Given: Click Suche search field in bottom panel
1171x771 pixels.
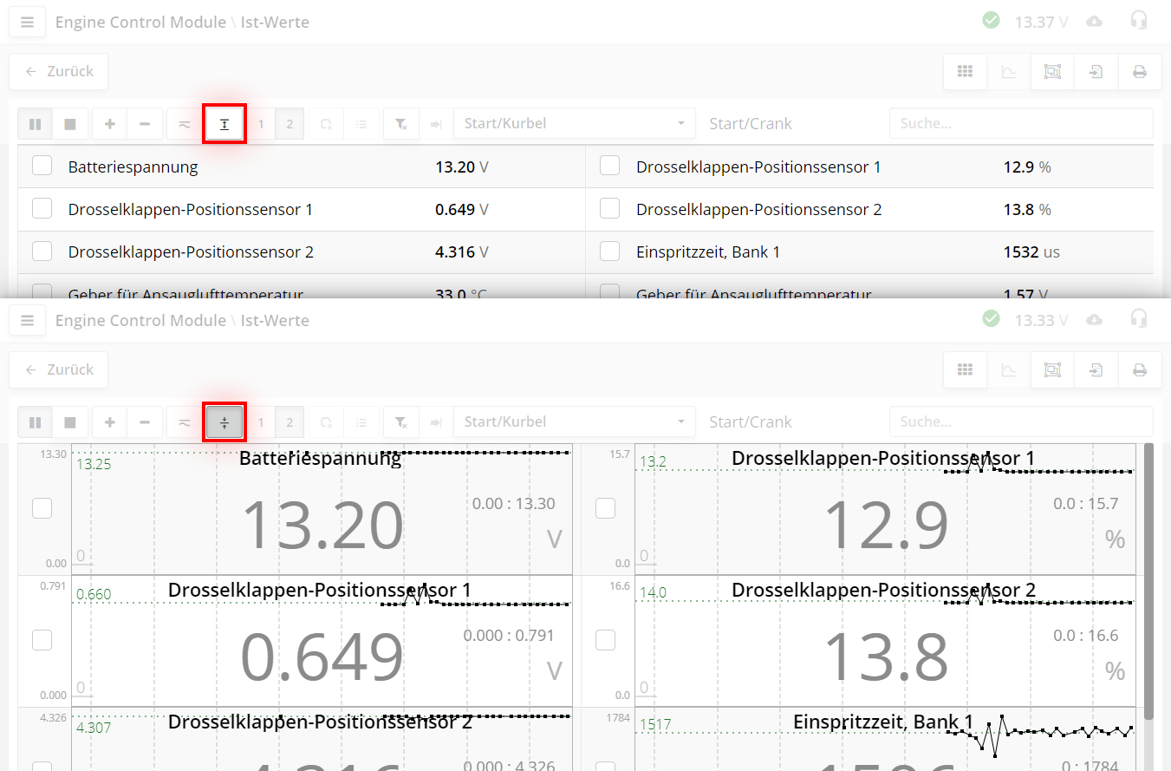Looking at the screenshot, I should 1020,422.
